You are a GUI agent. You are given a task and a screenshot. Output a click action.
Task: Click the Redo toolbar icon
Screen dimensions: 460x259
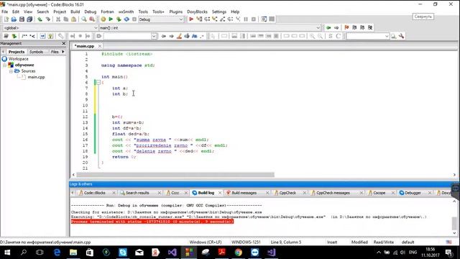click(x=47, y=19)
